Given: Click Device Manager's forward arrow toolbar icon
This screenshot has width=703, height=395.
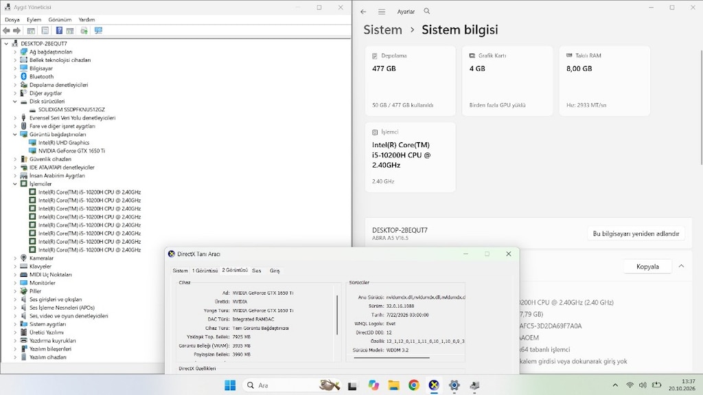Looking at the screenshot, I should click(x=16, y=30).
